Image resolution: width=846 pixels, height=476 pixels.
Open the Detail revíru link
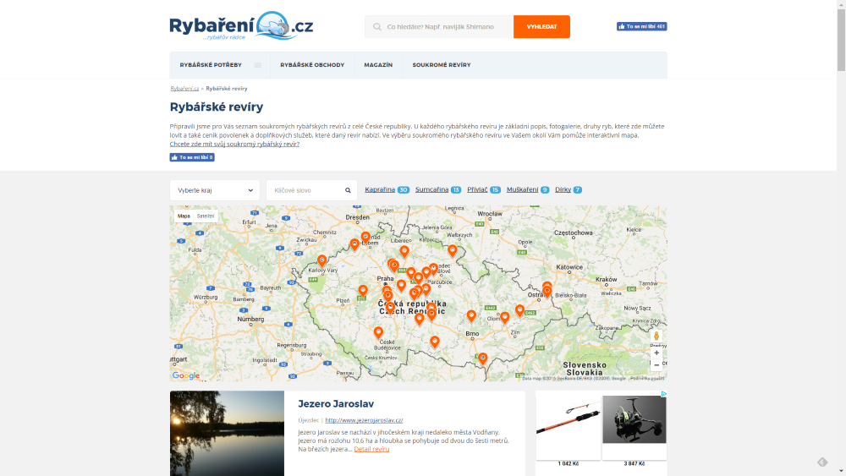[x=371, y=449]
